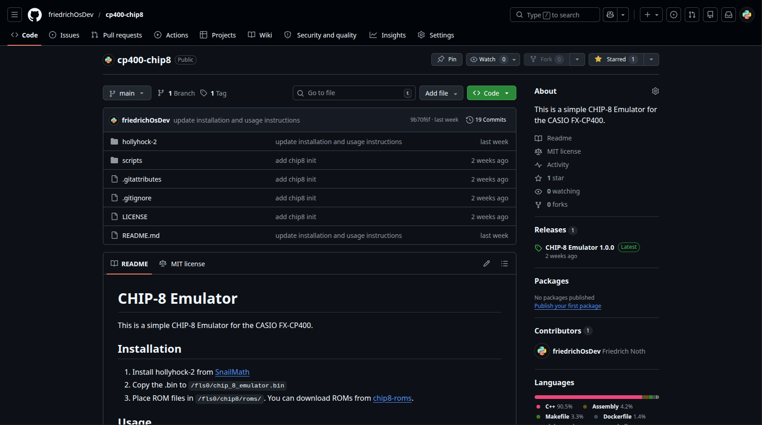The width and height of the screenshot is (762, 425).
Task: Open Copilot chat icon in header
Action: point(610,15)
